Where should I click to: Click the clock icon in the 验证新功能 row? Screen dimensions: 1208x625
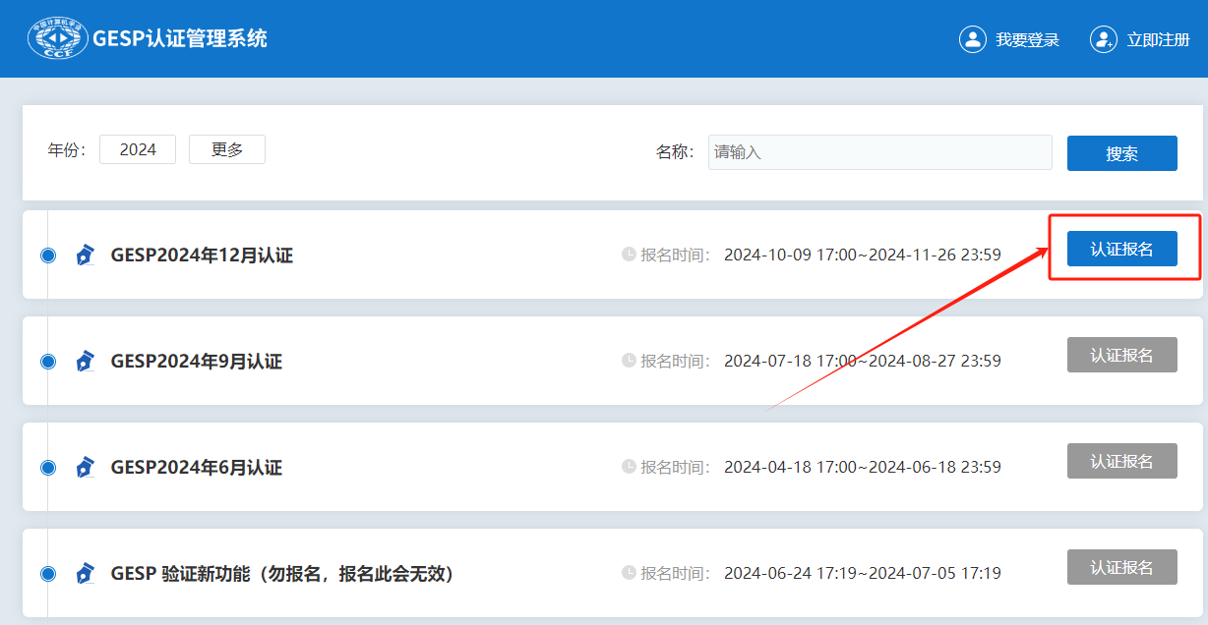[630, 573]
